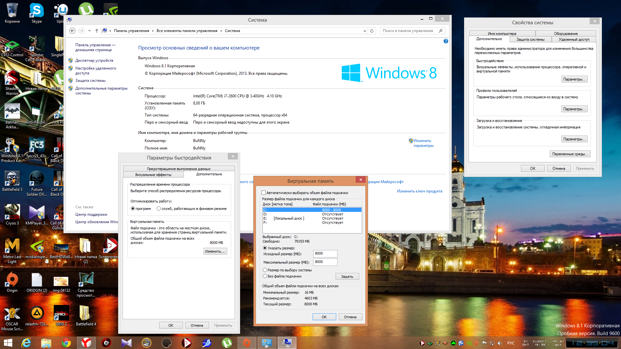Open recent locations dropdown arrow near navigation
The height and width of the screenshot is (349, 621).
click(x=89, y=31)
